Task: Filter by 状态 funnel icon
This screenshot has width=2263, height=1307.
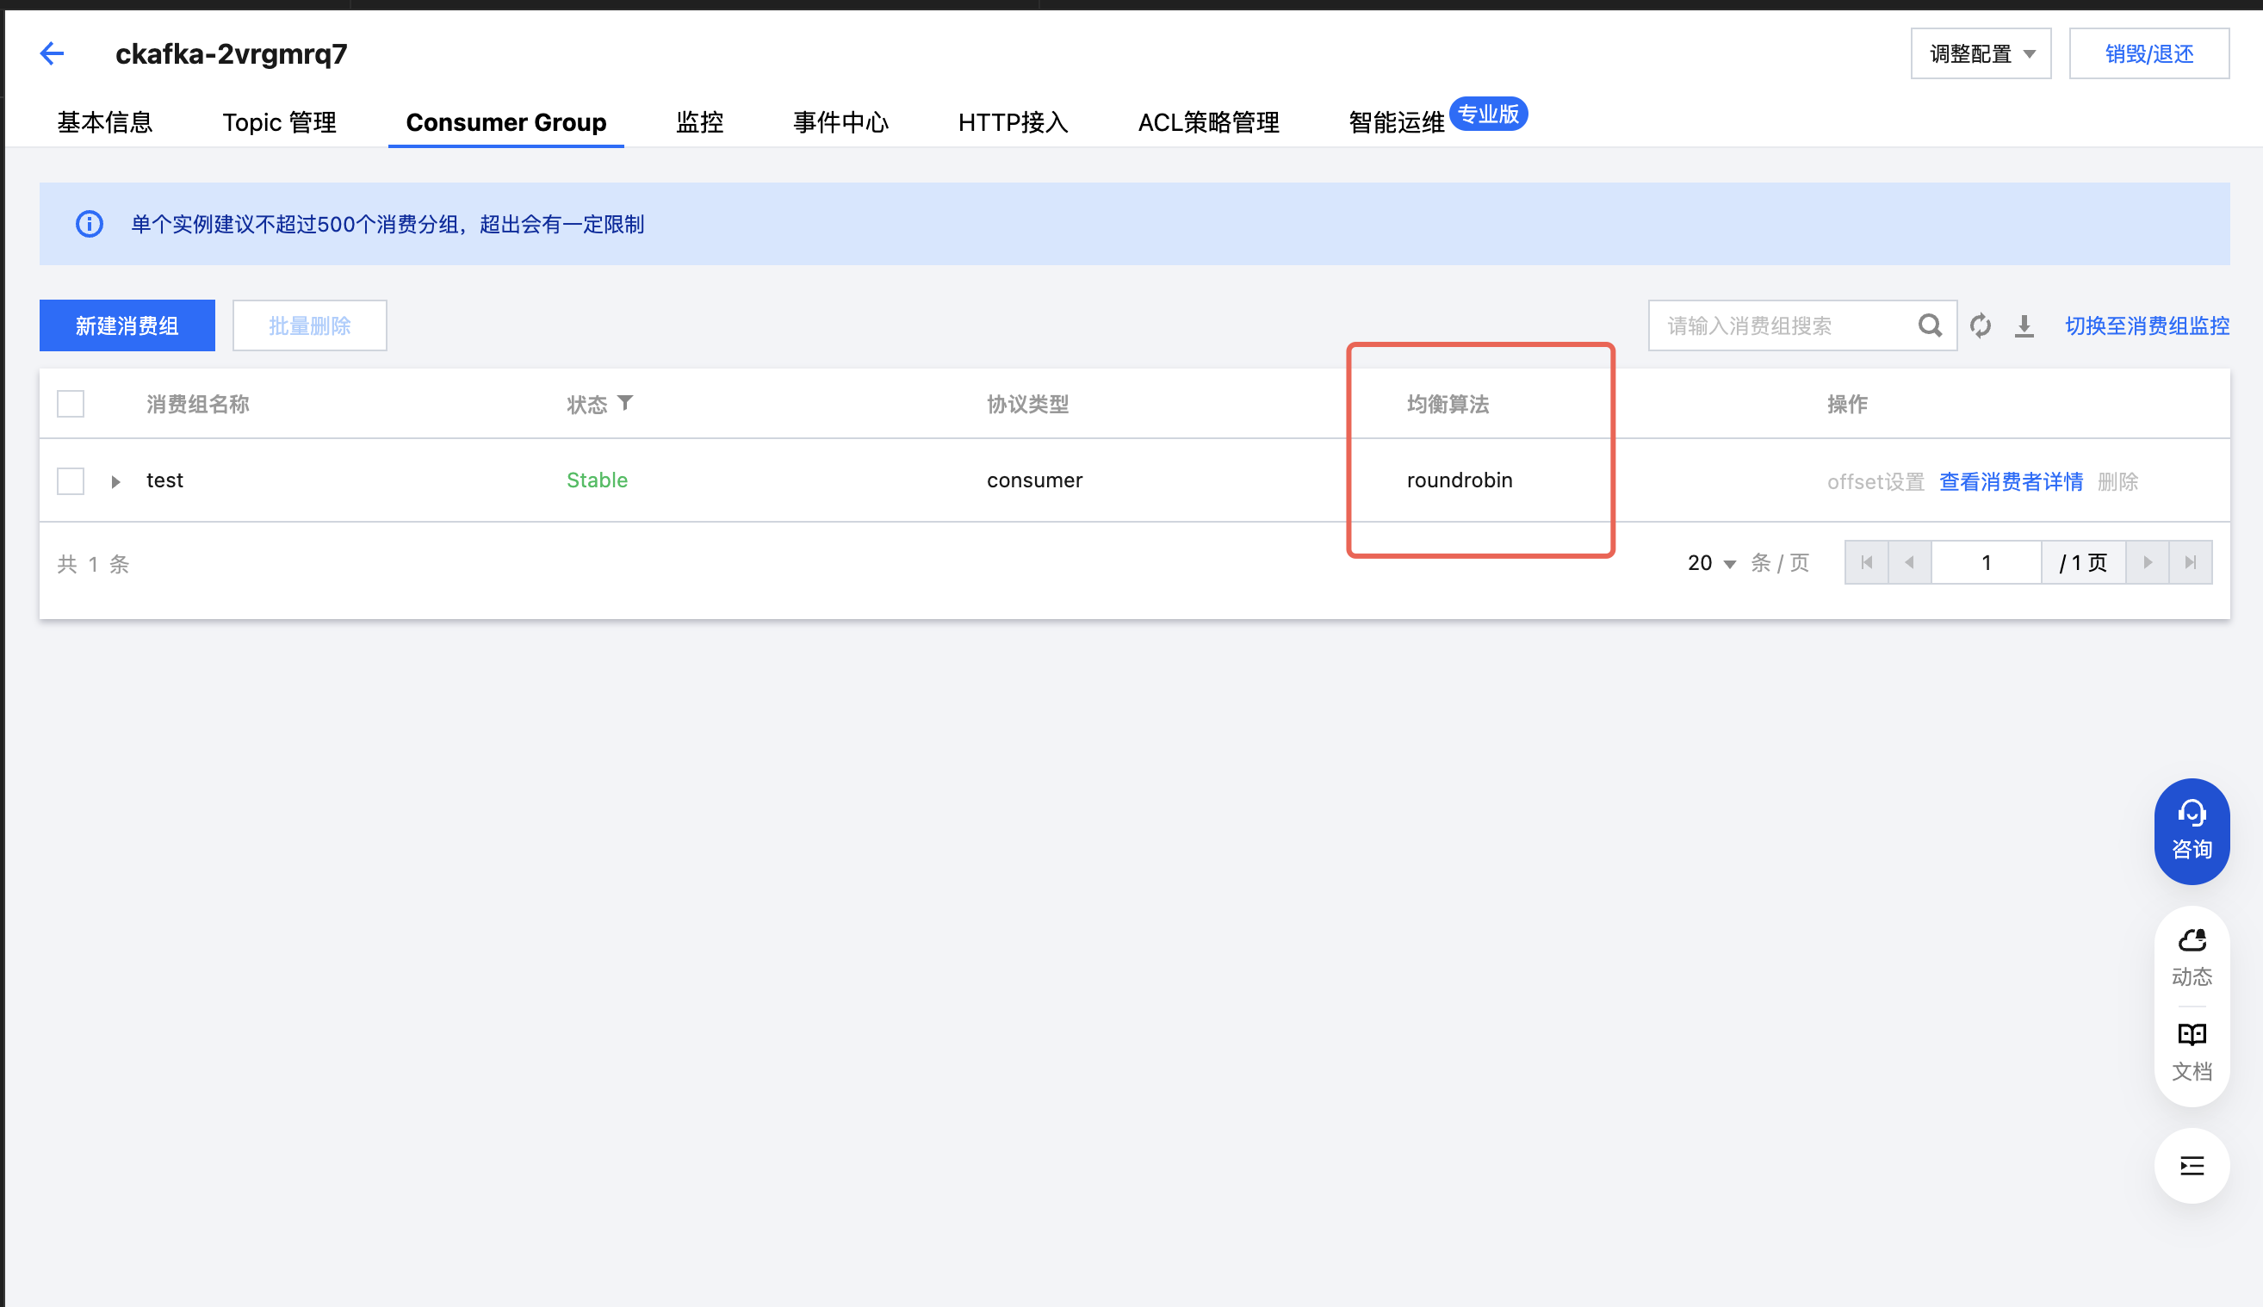Action: 626,403
